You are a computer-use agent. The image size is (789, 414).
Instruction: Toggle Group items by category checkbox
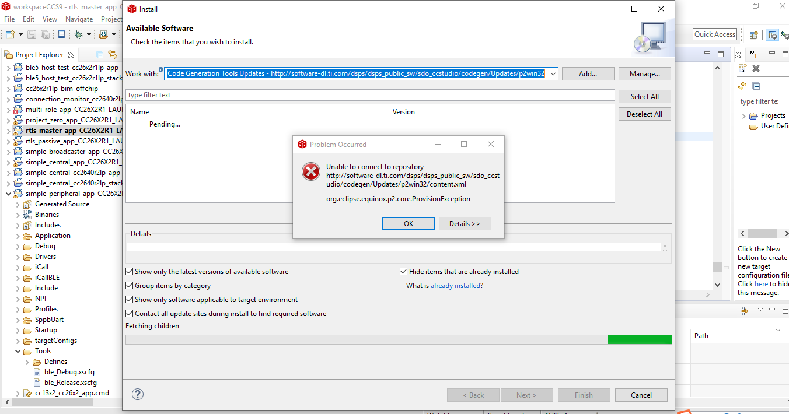(130, 286)
